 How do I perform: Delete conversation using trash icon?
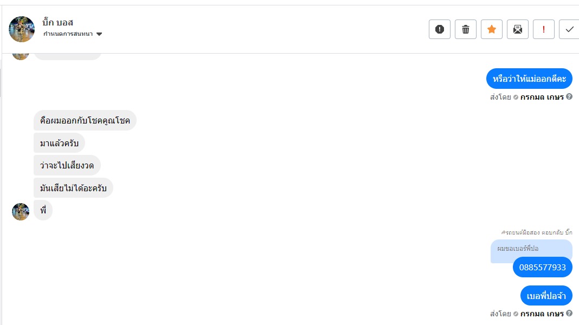point(466,29)
